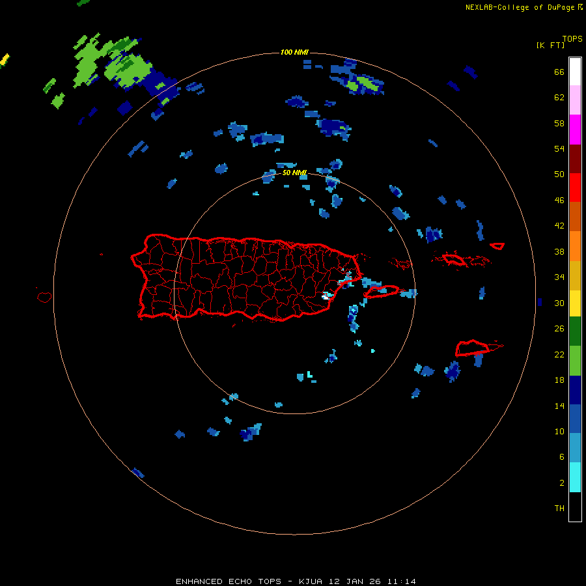Click the legend value 46
The width and height of the screenshot is (586, 586).
559,201
